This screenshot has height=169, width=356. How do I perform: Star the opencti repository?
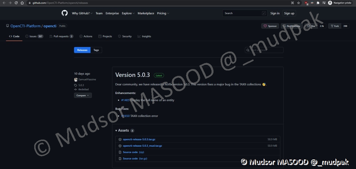[x=311, y=26]
